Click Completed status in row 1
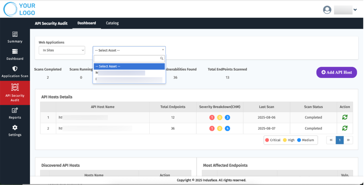The height and width of the screenshot is (185, 364). click(x=313, y=118)
